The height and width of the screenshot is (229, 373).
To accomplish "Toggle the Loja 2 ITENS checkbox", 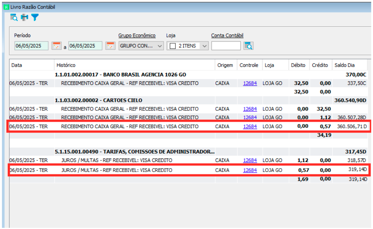I will pyautogui.click(x=173, y=46).
